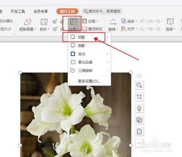Screen dimensions: 182x157
Task: Click the zoom out minus icon beside image
Action: pyautogui.click(x=139, y=76)
